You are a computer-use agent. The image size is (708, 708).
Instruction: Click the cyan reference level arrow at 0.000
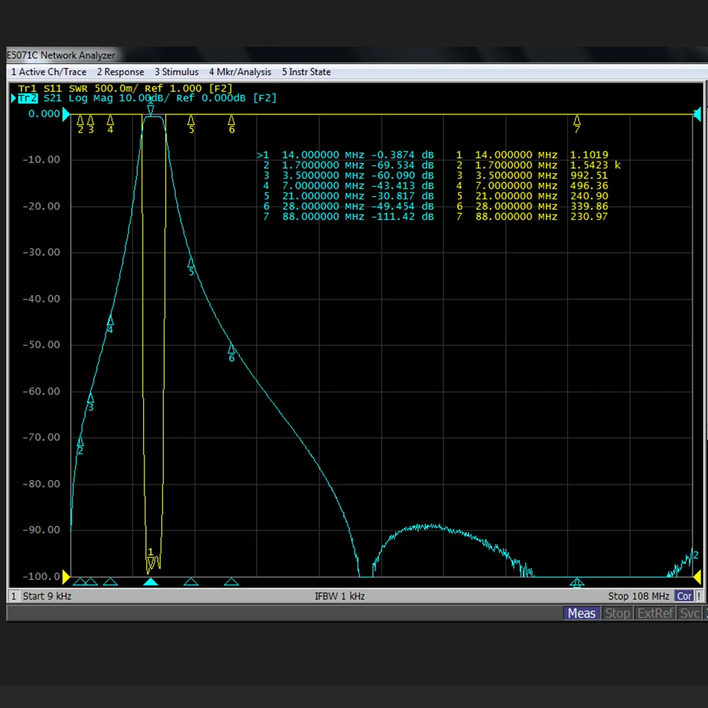pyautogui.click(x=66, y=114)
